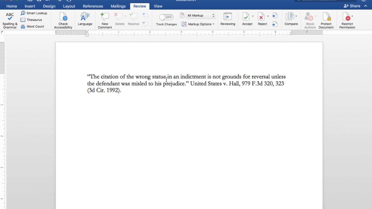
Task: Click "United States v. Hall" citation text
Action: pos(214,84)
